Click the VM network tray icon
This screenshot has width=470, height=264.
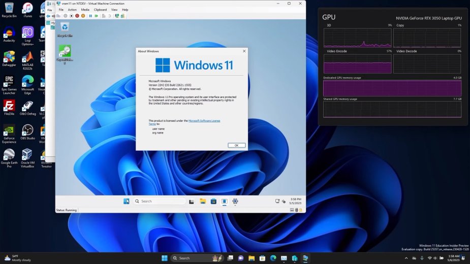(277, 202)
